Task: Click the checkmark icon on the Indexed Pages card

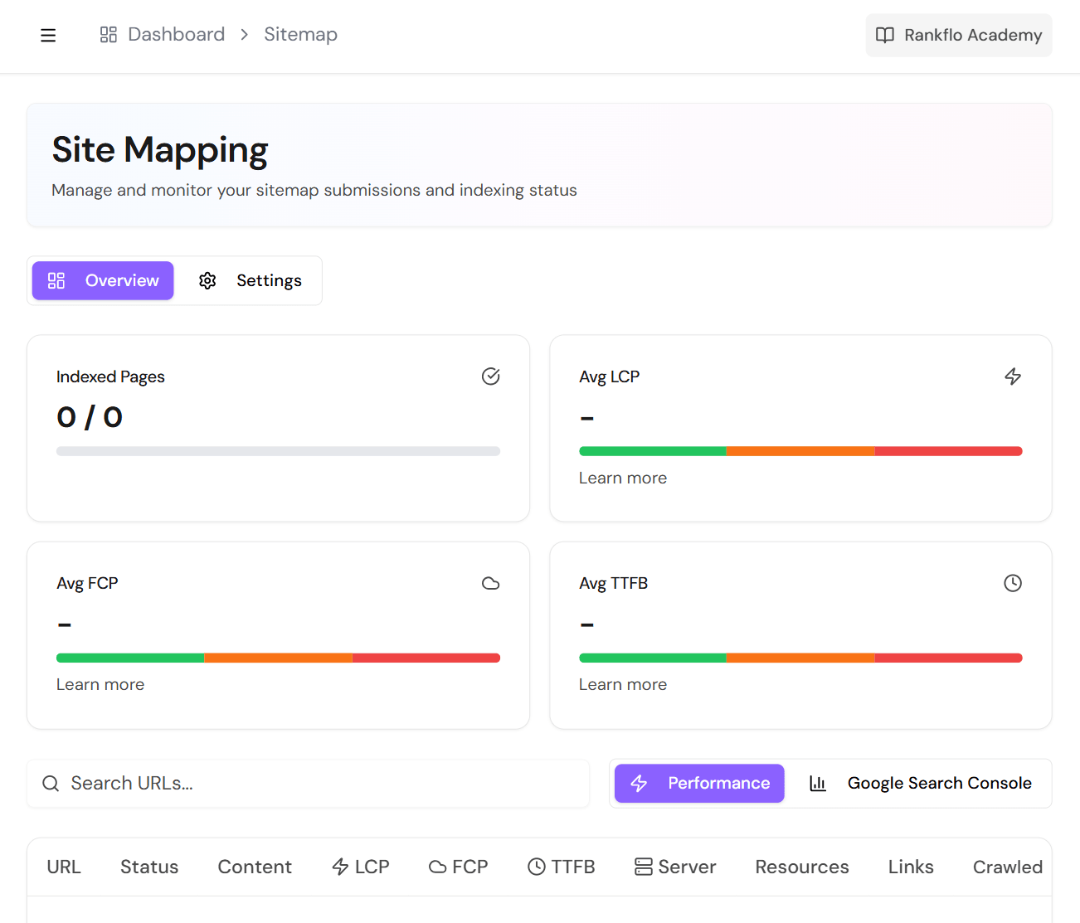Action: [490, 376]
